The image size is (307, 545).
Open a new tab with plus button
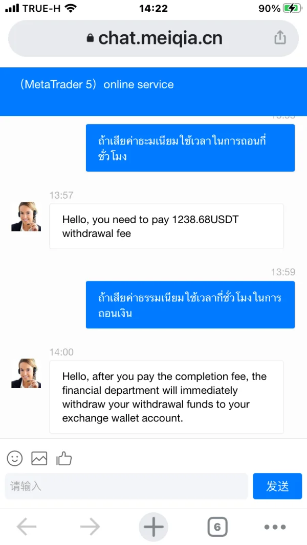153,527
